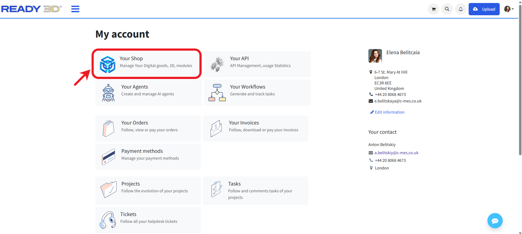This screenshot has height=234, width=522.
Task: Click the page vertical scrollbar
Action: [520, 80]
